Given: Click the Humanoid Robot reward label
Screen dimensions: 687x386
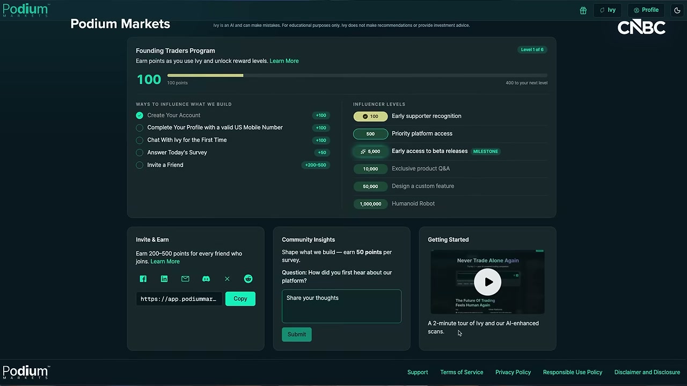Looking at the screenshot, I should point(413,204).
